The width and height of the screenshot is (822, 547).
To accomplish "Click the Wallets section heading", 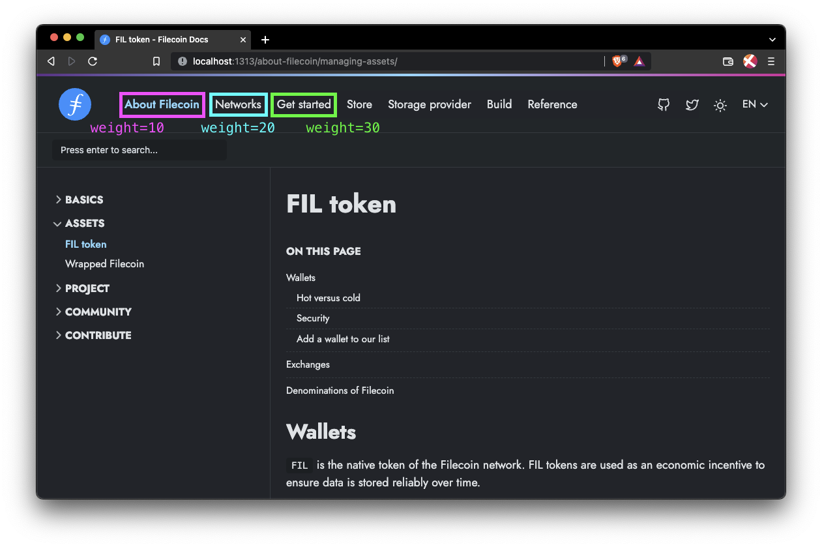I will point(321,432).
